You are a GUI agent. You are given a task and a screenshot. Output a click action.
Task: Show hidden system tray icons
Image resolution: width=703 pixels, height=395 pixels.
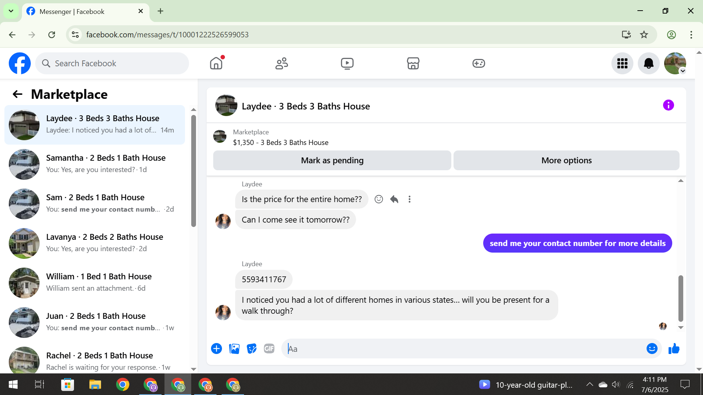tap(589, 384)
